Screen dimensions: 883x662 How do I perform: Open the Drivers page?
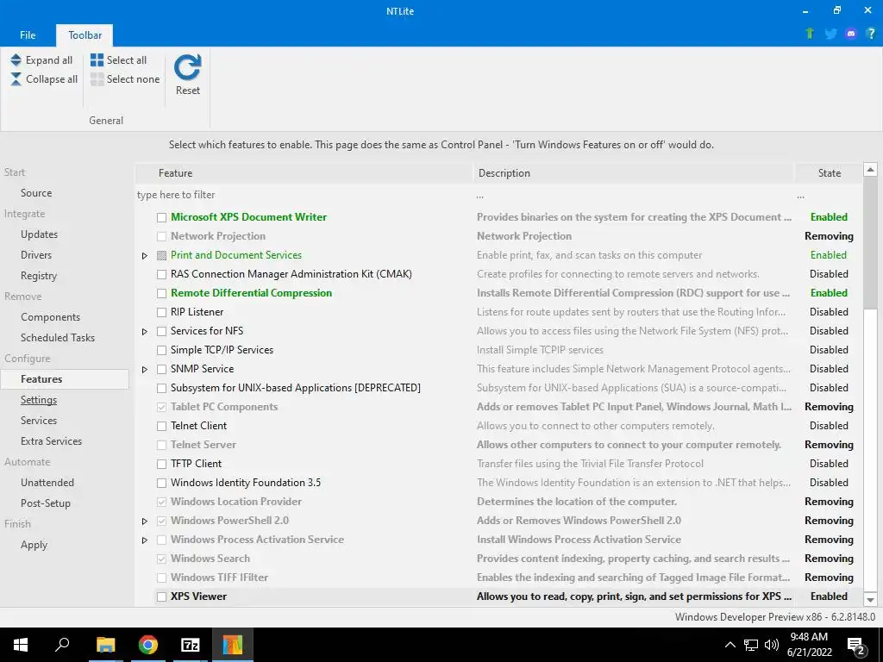(x=36, y=255)
